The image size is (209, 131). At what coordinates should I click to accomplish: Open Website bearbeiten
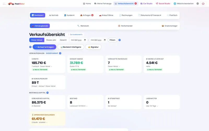184,4
